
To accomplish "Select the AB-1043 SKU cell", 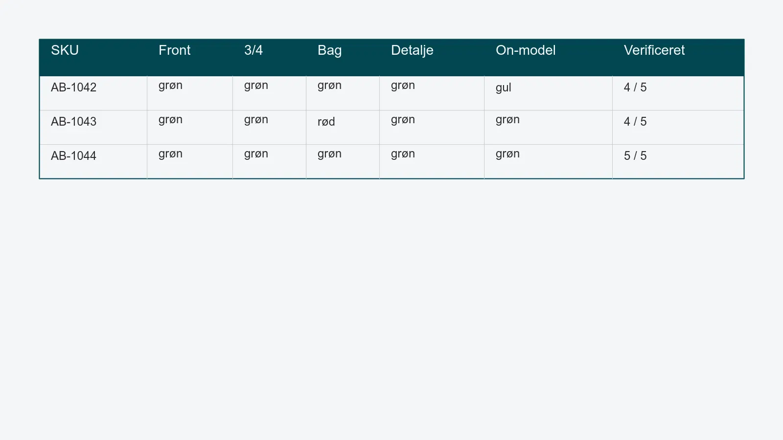I will tap(93, 127).
